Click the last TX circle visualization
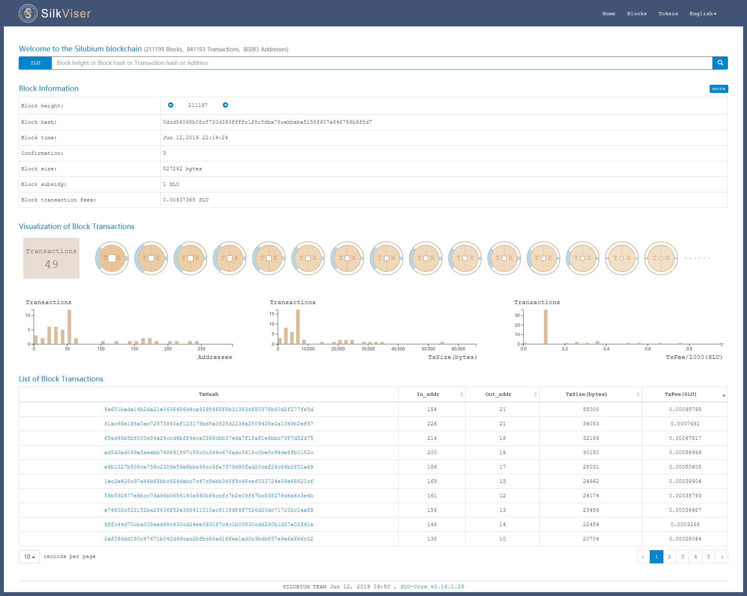The image size is (747, 596). [661, 258]
